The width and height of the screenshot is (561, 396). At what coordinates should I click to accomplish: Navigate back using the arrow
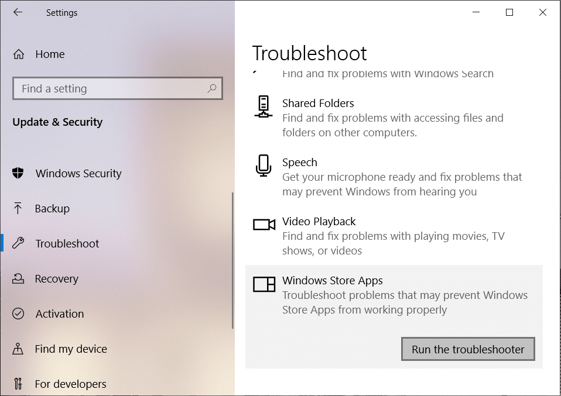tap(18, 12)
